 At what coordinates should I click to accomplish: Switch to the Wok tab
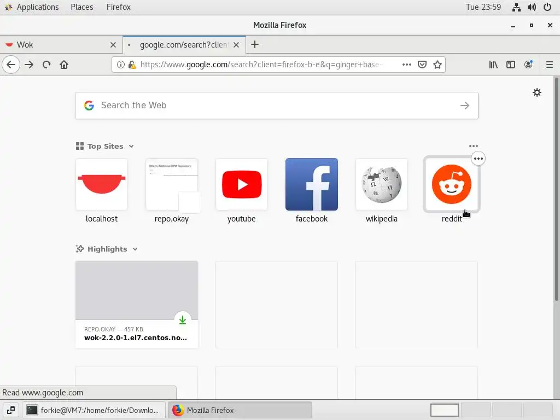click(61, 45)
